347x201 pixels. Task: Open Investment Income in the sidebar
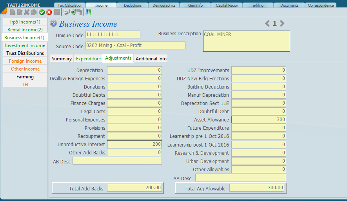tap(25, 45)
